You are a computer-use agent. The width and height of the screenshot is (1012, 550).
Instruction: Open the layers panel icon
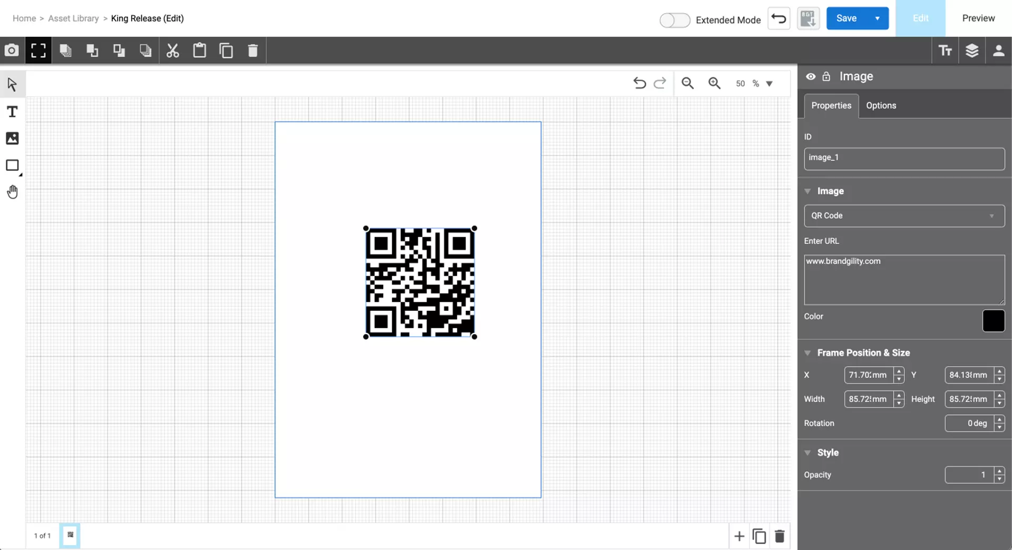(972, 51)
